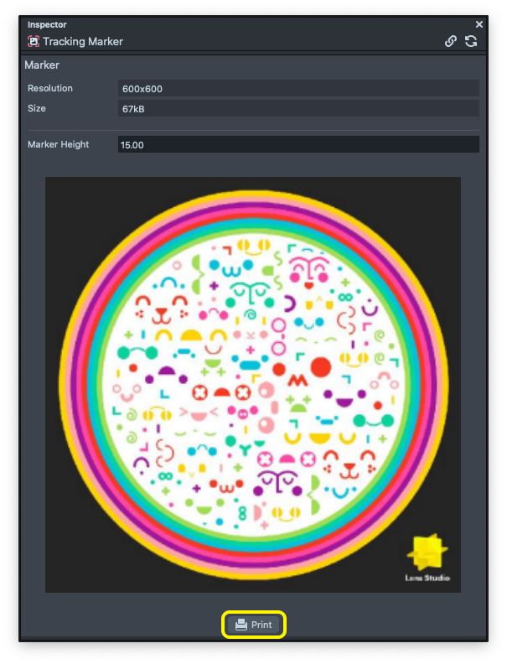Click the printer icon on Print button
The height and width of the screenshot is (664, 507).
241,625
